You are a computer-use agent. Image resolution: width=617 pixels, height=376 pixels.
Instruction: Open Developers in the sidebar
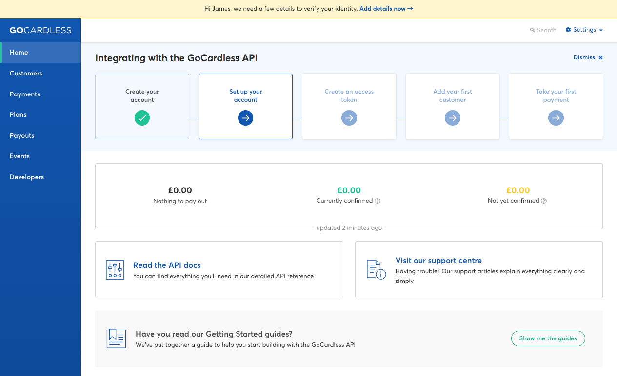click(x=40, y=177)
